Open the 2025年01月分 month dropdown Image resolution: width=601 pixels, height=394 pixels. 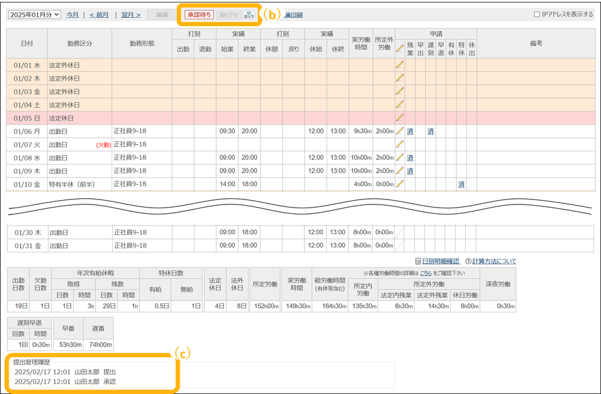point(34,14)
